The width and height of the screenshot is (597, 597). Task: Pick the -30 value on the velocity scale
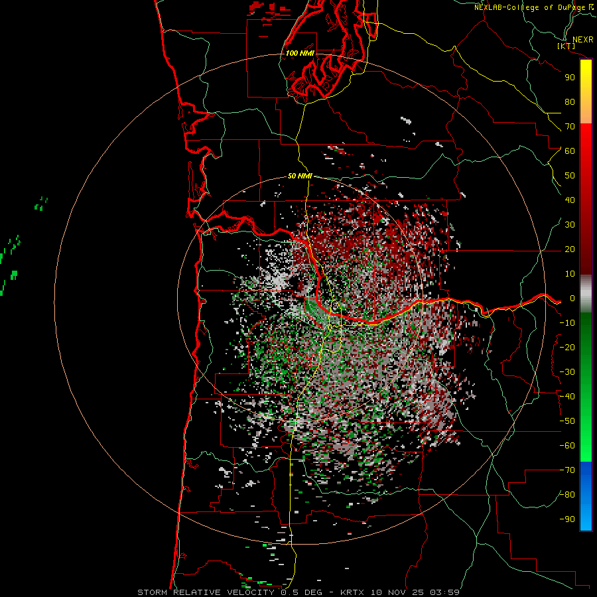567,372
